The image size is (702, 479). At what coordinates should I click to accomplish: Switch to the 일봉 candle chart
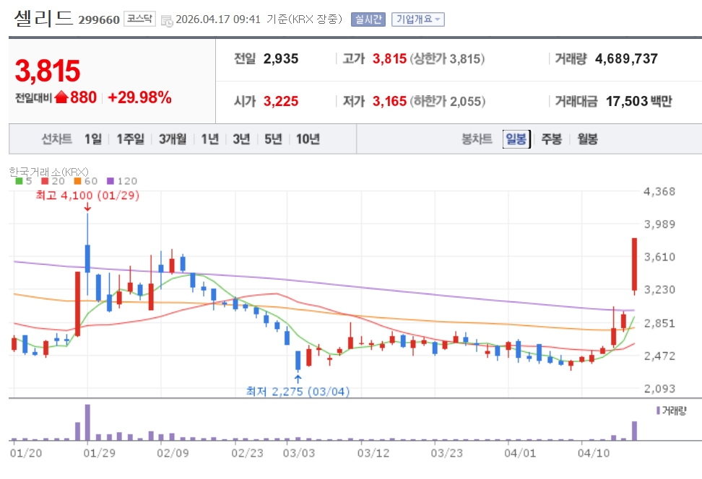pyautogui.click(x=516, y=139)
